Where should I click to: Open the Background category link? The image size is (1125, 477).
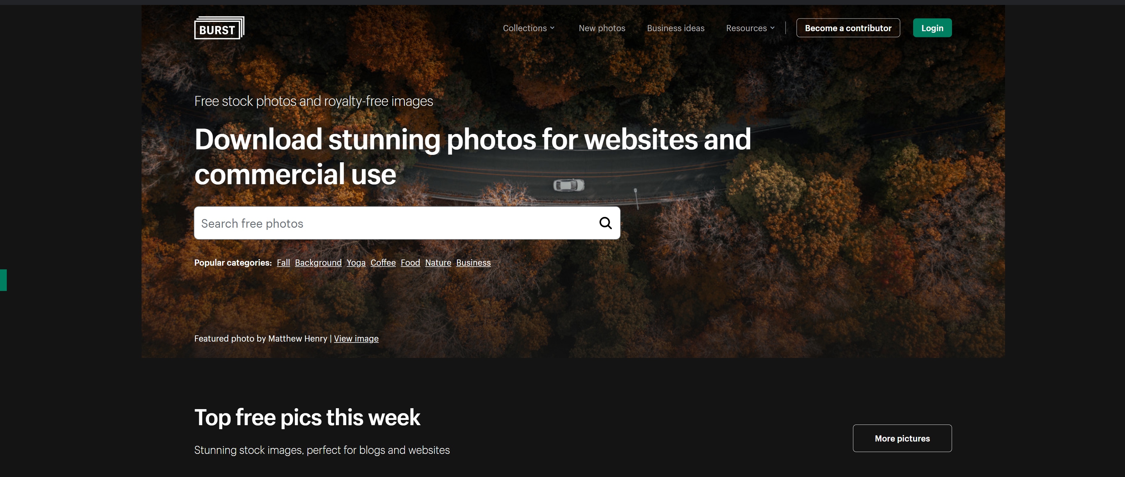(x=318, y=263)
